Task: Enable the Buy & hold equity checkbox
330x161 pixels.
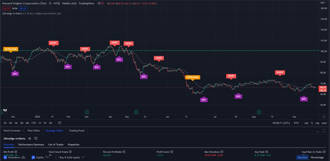Action: 57,157
